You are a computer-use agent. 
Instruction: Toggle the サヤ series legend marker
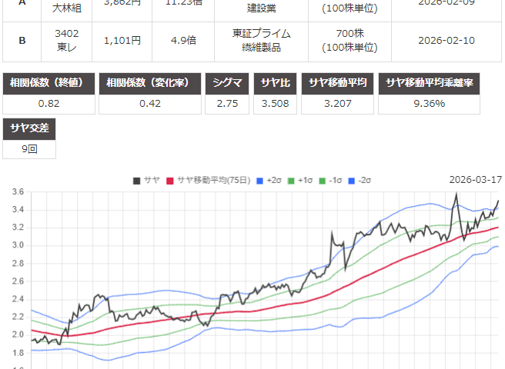(x=136, y=181)
